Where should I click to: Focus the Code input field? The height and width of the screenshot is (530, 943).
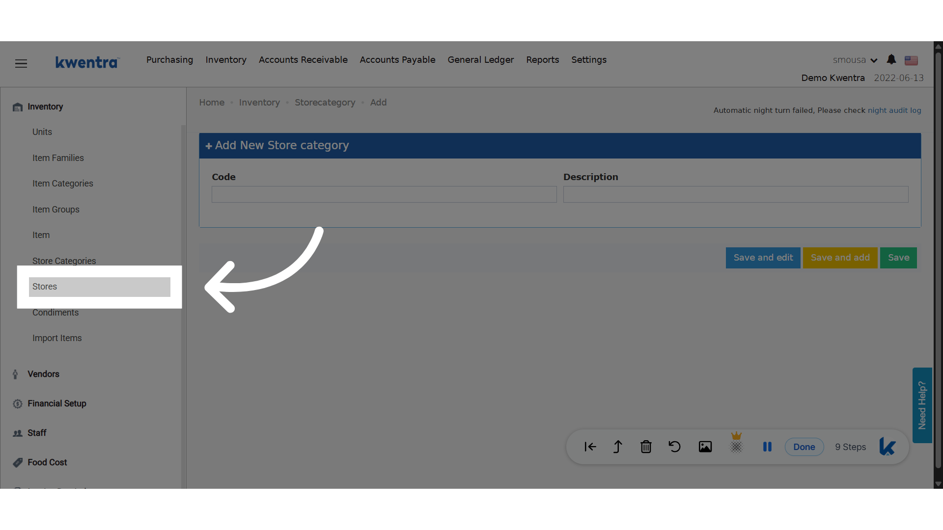384,194
